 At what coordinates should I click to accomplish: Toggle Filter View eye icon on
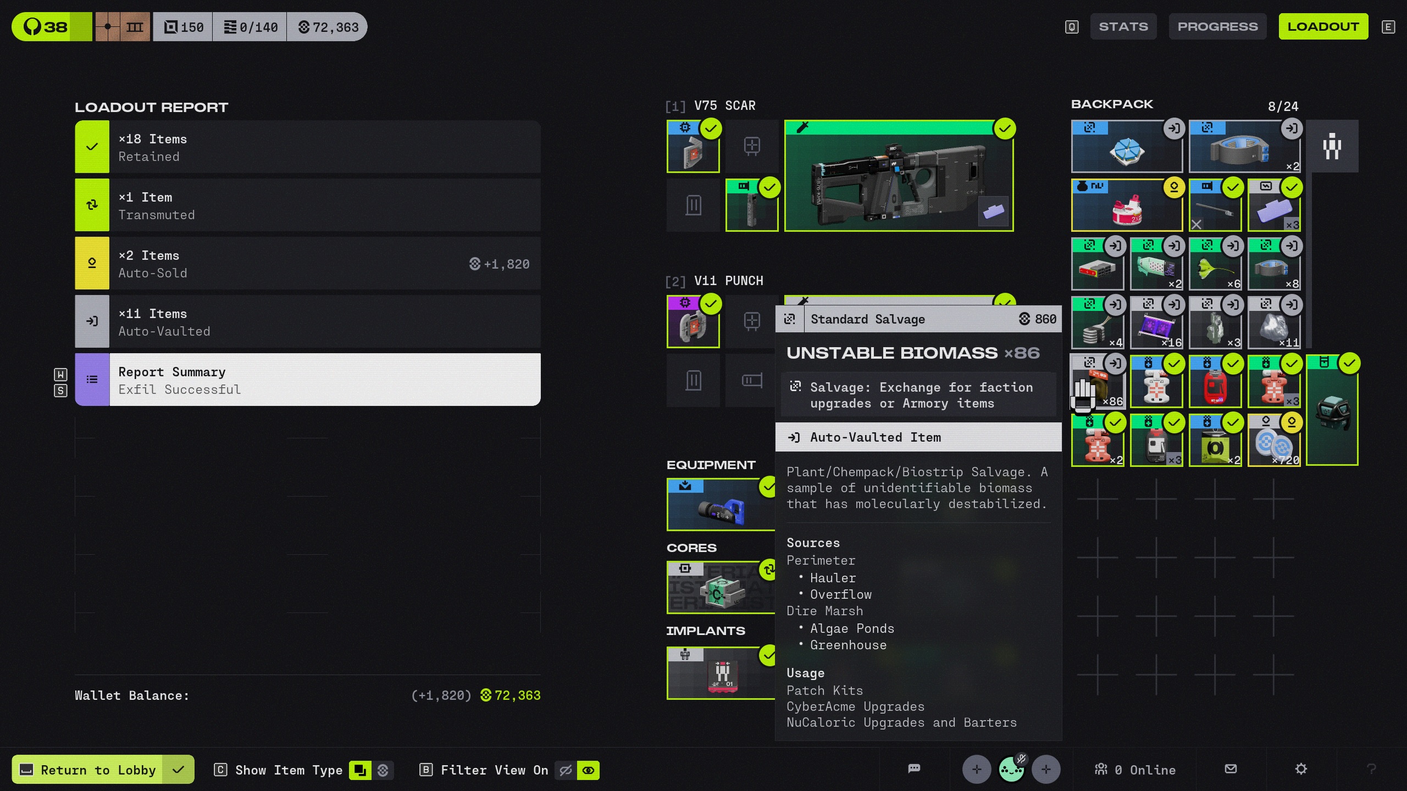coord(588,770)
